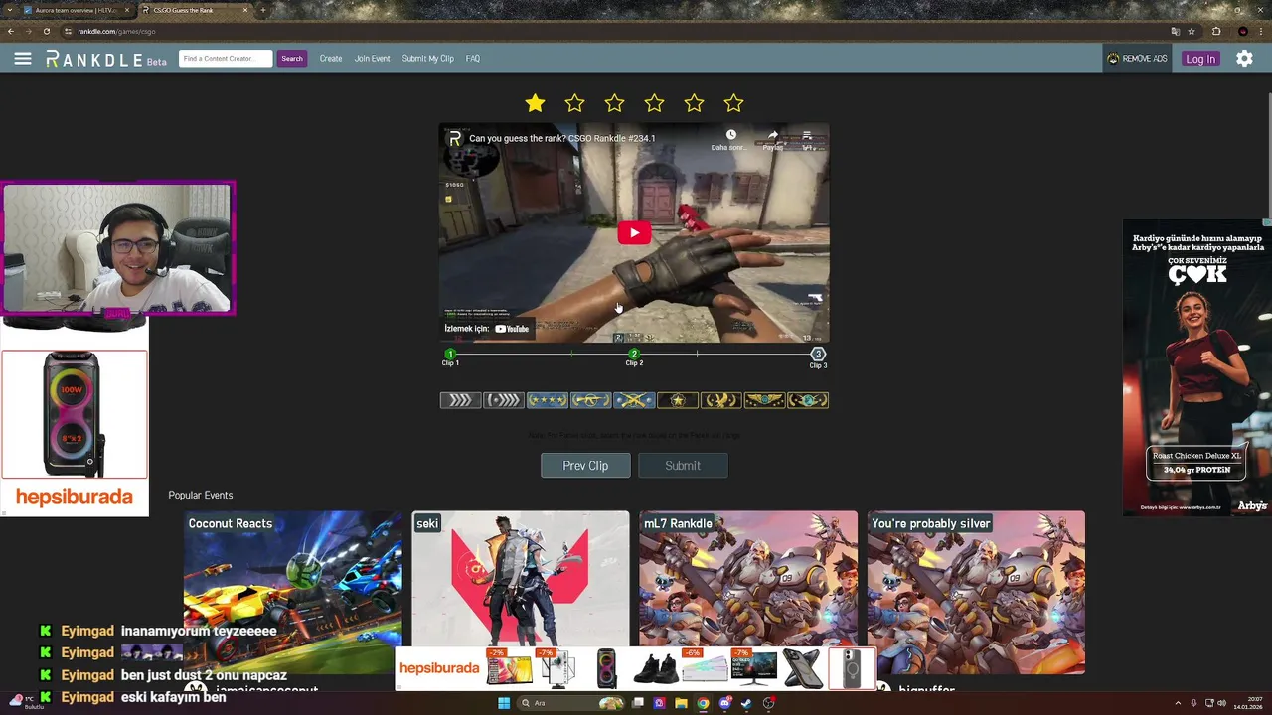
Task: Open a new browser tab
Action: [x=262, y=10]
